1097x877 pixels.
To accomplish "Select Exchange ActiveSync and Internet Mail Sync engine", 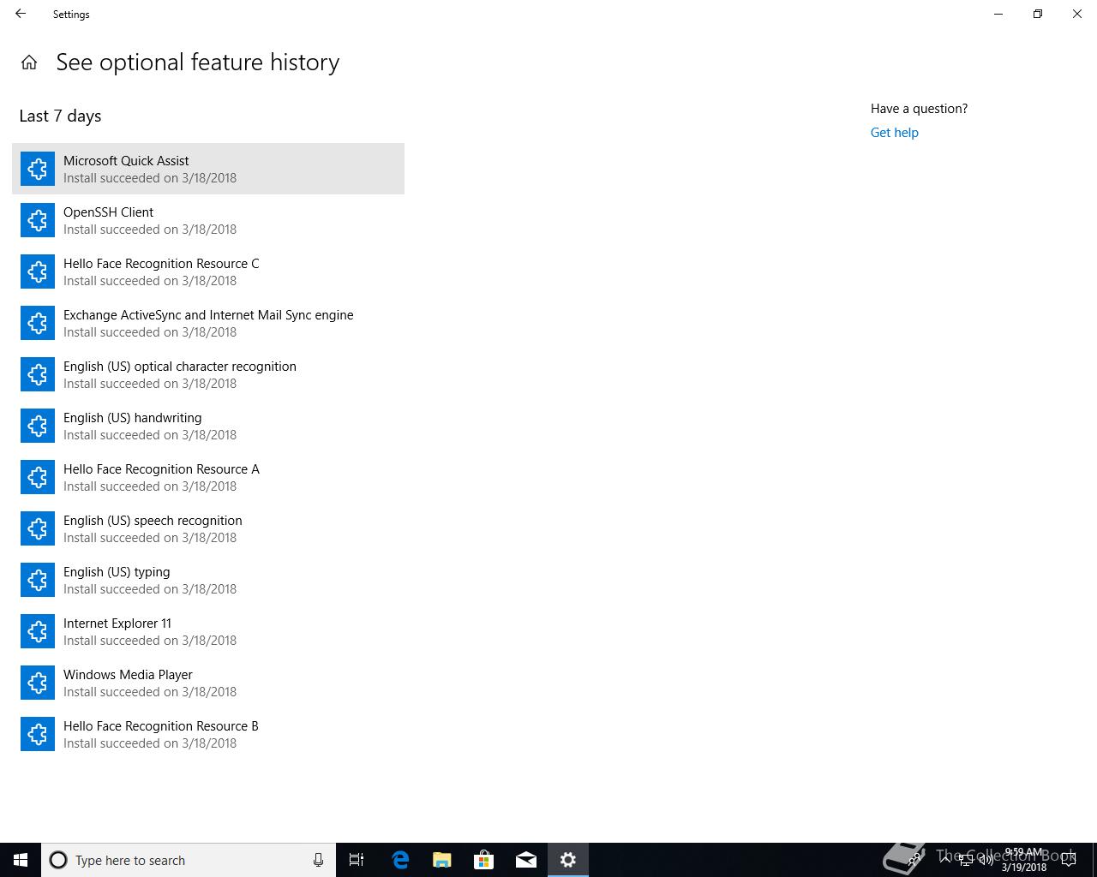I will point(208,315).
